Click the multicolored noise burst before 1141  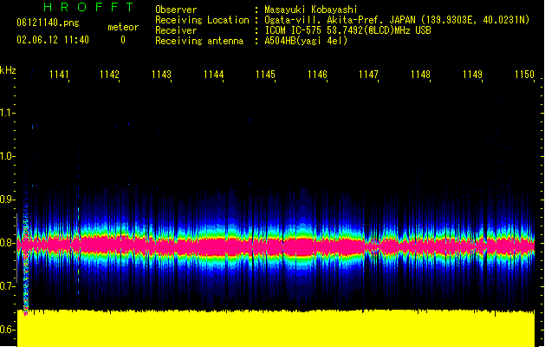click(x=25, y=259)
